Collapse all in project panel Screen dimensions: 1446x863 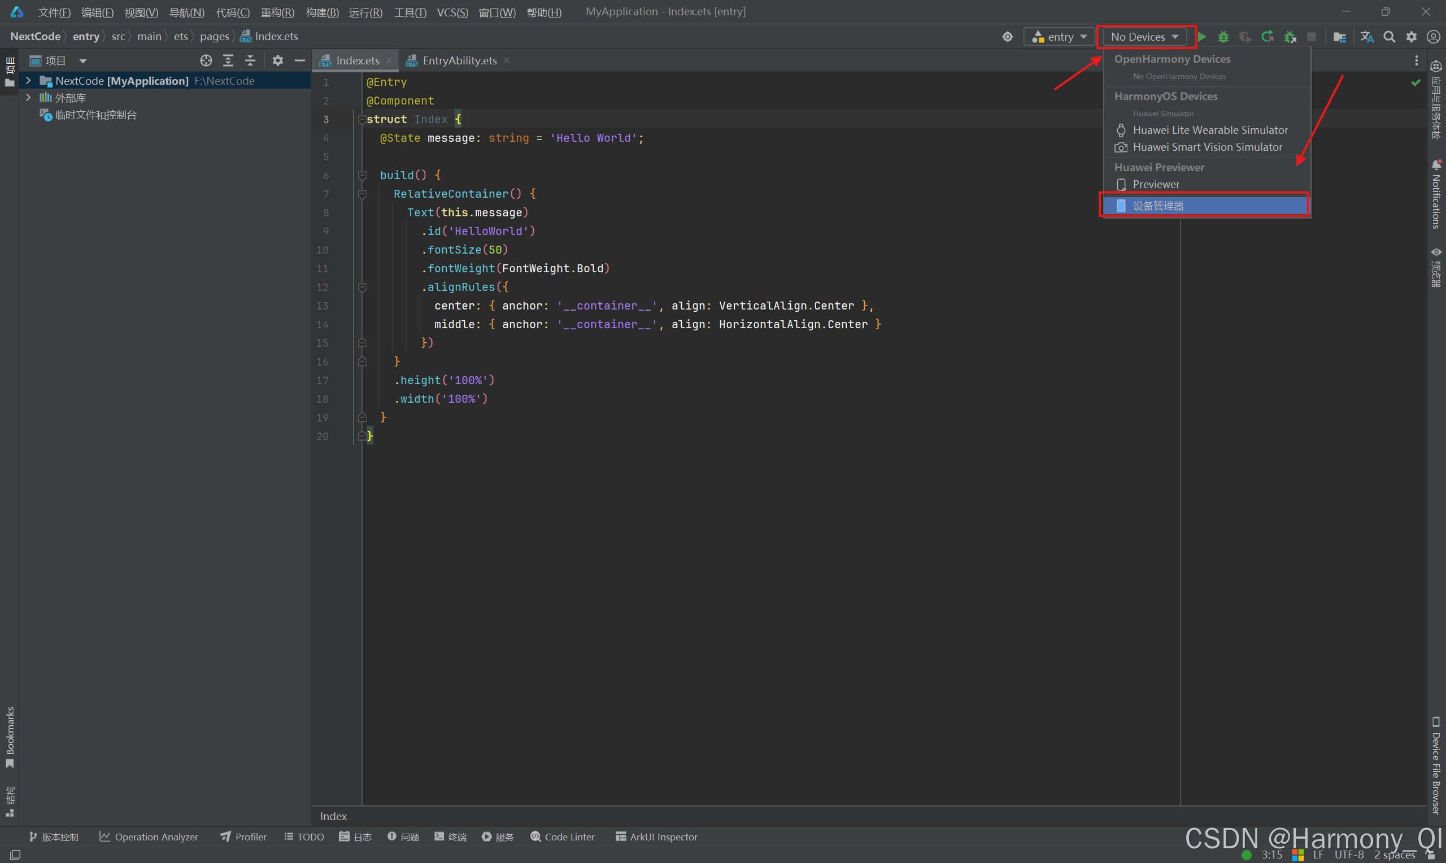[x=250, y=60]
